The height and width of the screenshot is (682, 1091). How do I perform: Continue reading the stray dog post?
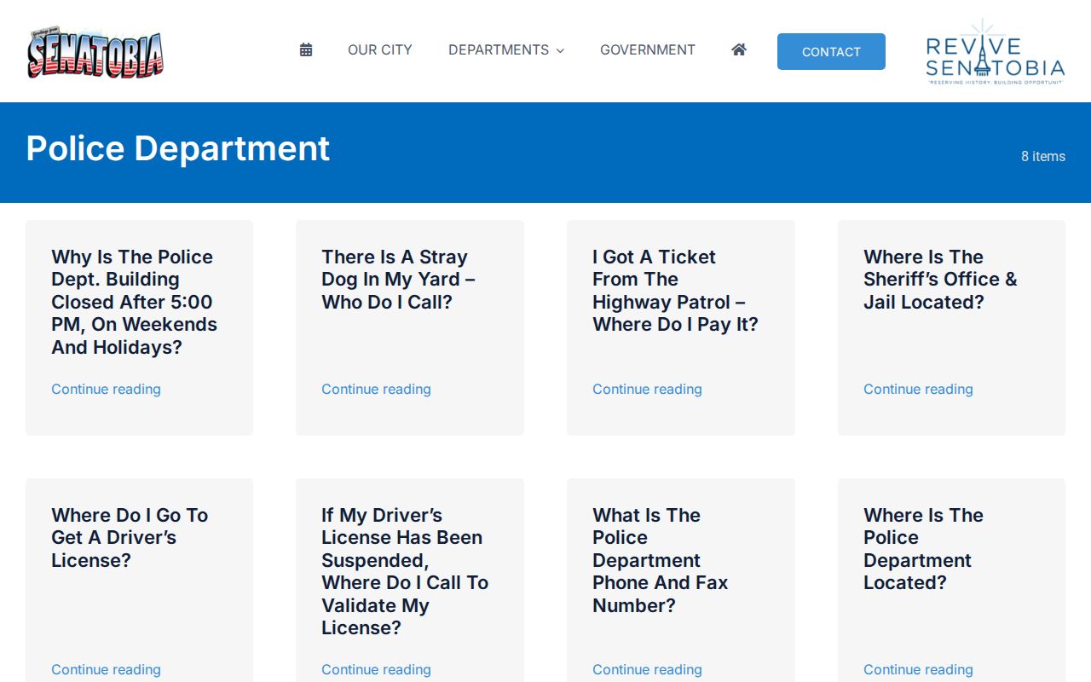click(x=376, y=390)
